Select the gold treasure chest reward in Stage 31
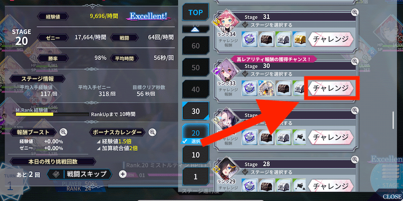Viewport: 403px width, 201px height. (x=299, y=39)
